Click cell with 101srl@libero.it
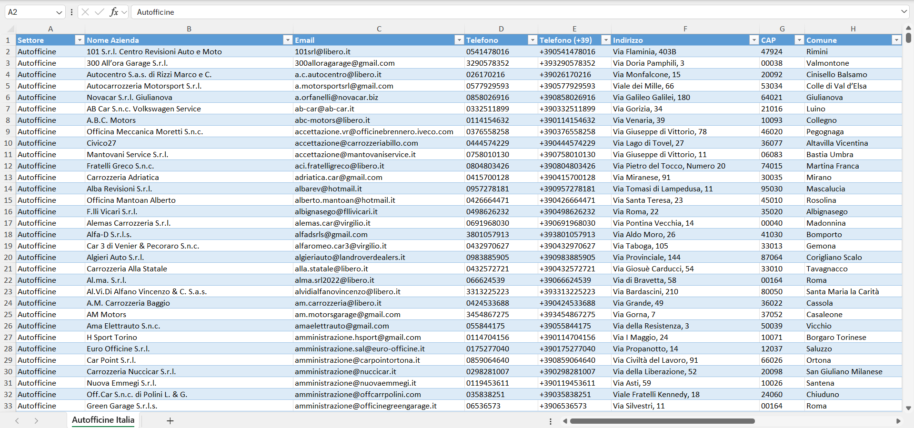 pyautogui.click(x=379, y=51)
